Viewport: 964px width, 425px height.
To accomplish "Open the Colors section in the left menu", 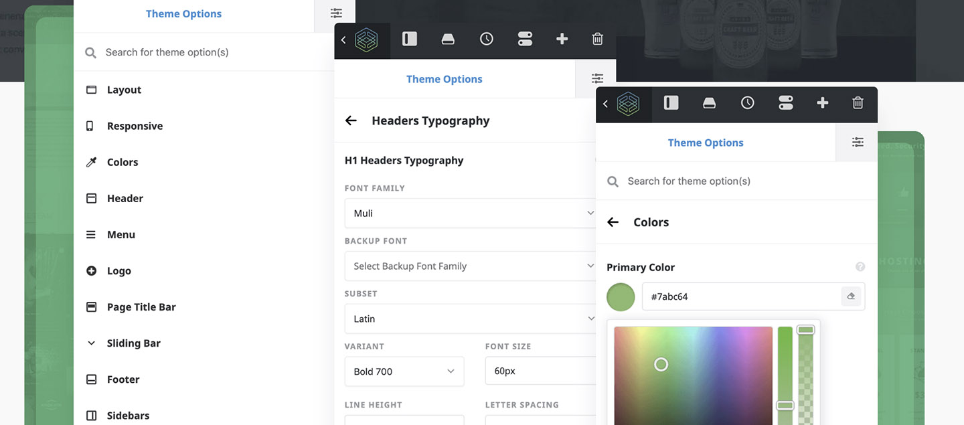I will pos(123,162).
